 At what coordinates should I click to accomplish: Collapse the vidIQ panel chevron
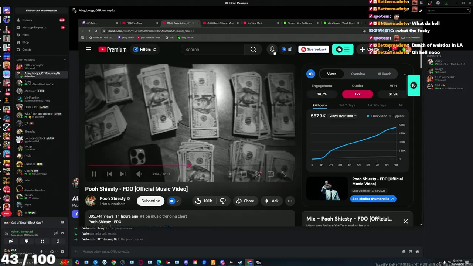(x=405, y=74)
